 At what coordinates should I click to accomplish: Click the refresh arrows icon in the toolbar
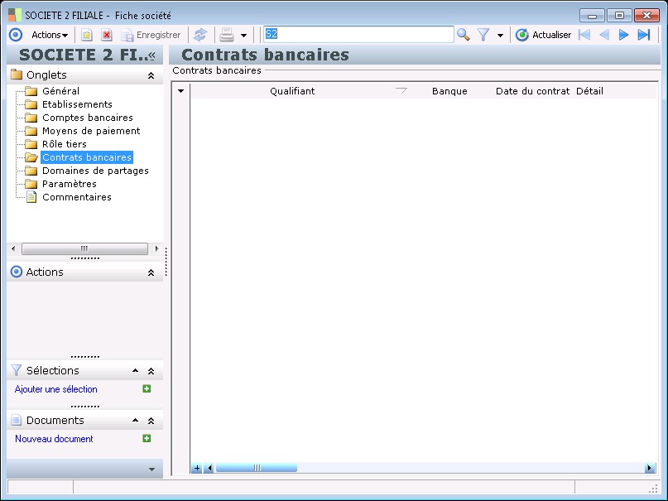pyautogui.click(x=200, y=35)
